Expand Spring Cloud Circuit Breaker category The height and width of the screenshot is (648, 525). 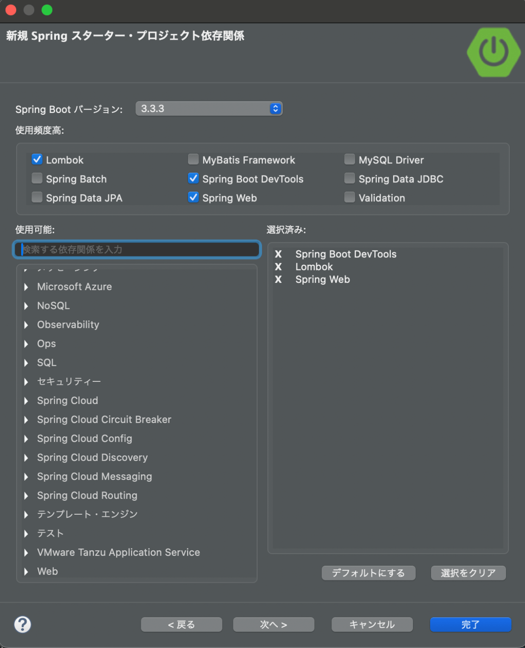(26, 420)
